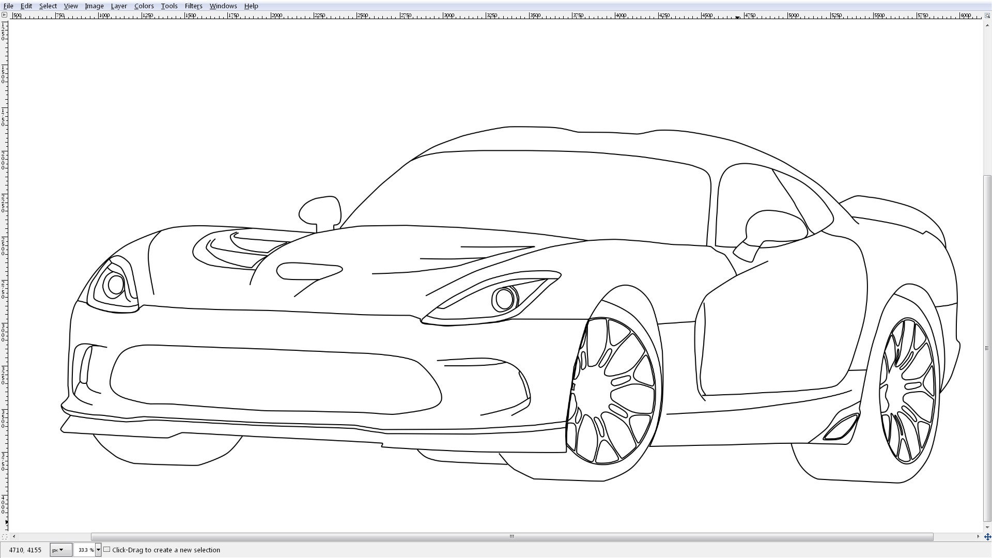Open the Windows menu
992x558 pixels.
pyautogui.click(x=223, y=6)
